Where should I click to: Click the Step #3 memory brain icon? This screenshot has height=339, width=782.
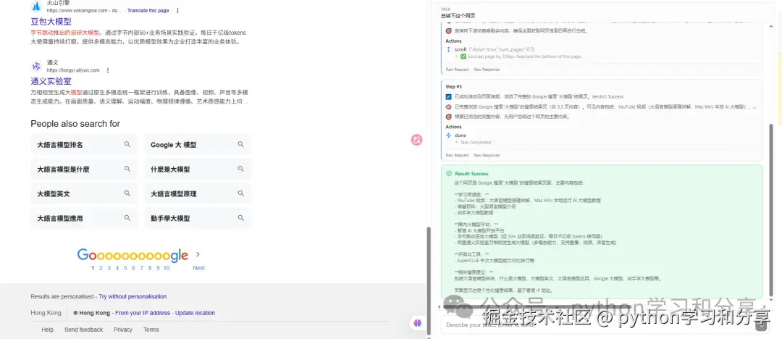449,106
